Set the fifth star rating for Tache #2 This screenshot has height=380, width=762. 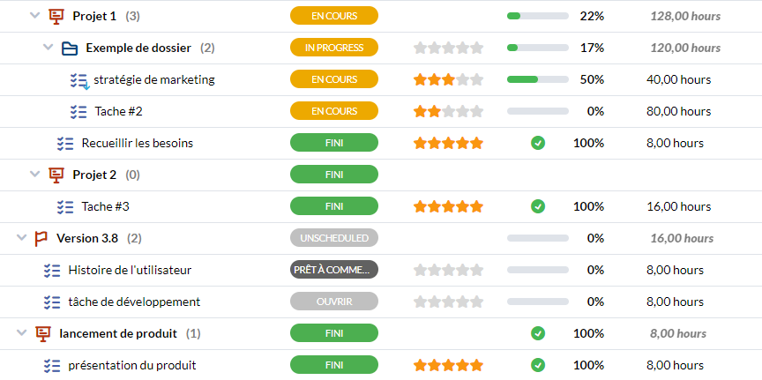(477, 112)
